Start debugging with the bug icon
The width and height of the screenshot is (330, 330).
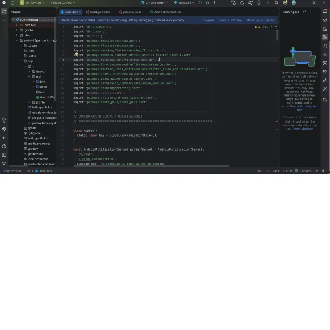(x=207, y=3)
